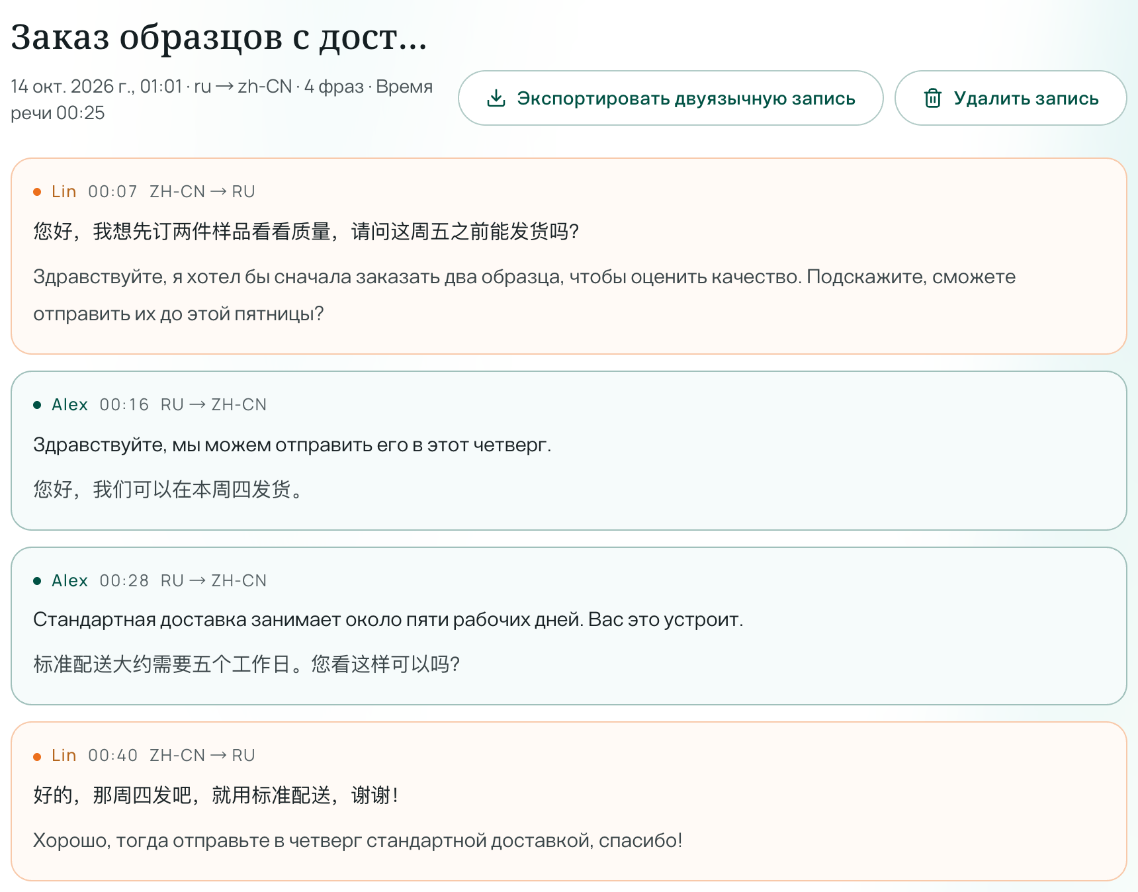This screenshot has height=892, width=1138.
Task: Click 'Хорошо, тогда отправьте в четверг стандартной доставкой'
Action: (313, 840)
